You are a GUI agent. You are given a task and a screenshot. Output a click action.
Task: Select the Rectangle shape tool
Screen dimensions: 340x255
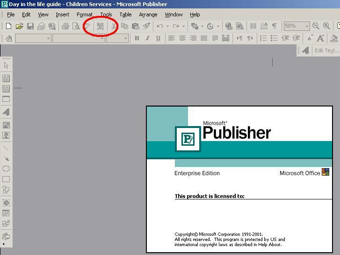(6, 179)
